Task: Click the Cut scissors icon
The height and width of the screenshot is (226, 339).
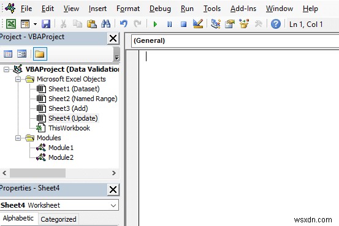Action: click(x=63, y=24)
